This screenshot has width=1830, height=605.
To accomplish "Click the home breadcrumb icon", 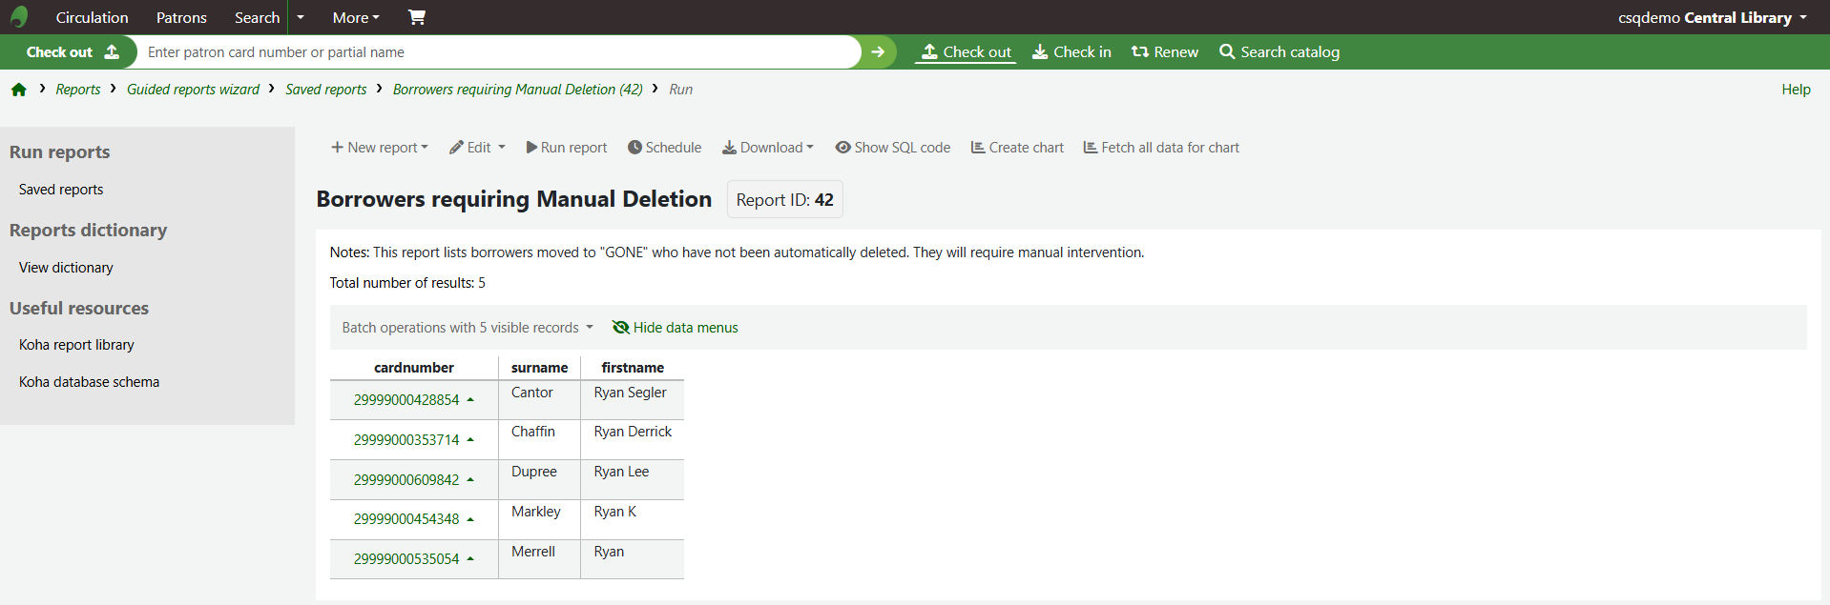I will pos(19,90).
